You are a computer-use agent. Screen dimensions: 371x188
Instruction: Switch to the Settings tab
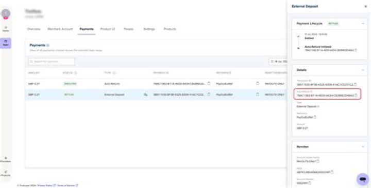click(x=149, y=29)
